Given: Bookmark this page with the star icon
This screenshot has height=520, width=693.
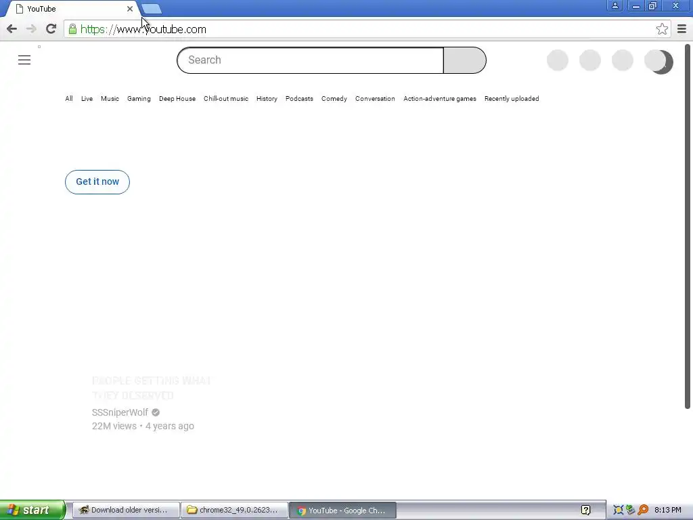Looking at the screenshot, I should click(x=662, y=29).
